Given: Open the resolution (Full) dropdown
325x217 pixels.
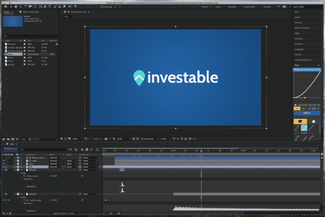Looking at the screenshot, I should coord(124,139).
